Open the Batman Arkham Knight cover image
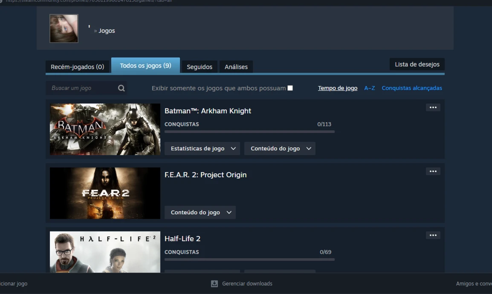Screen dimensions: 492x294 pos(105,130)
